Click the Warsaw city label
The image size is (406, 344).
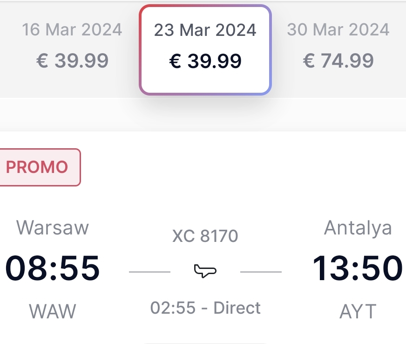tap(53, 228)
